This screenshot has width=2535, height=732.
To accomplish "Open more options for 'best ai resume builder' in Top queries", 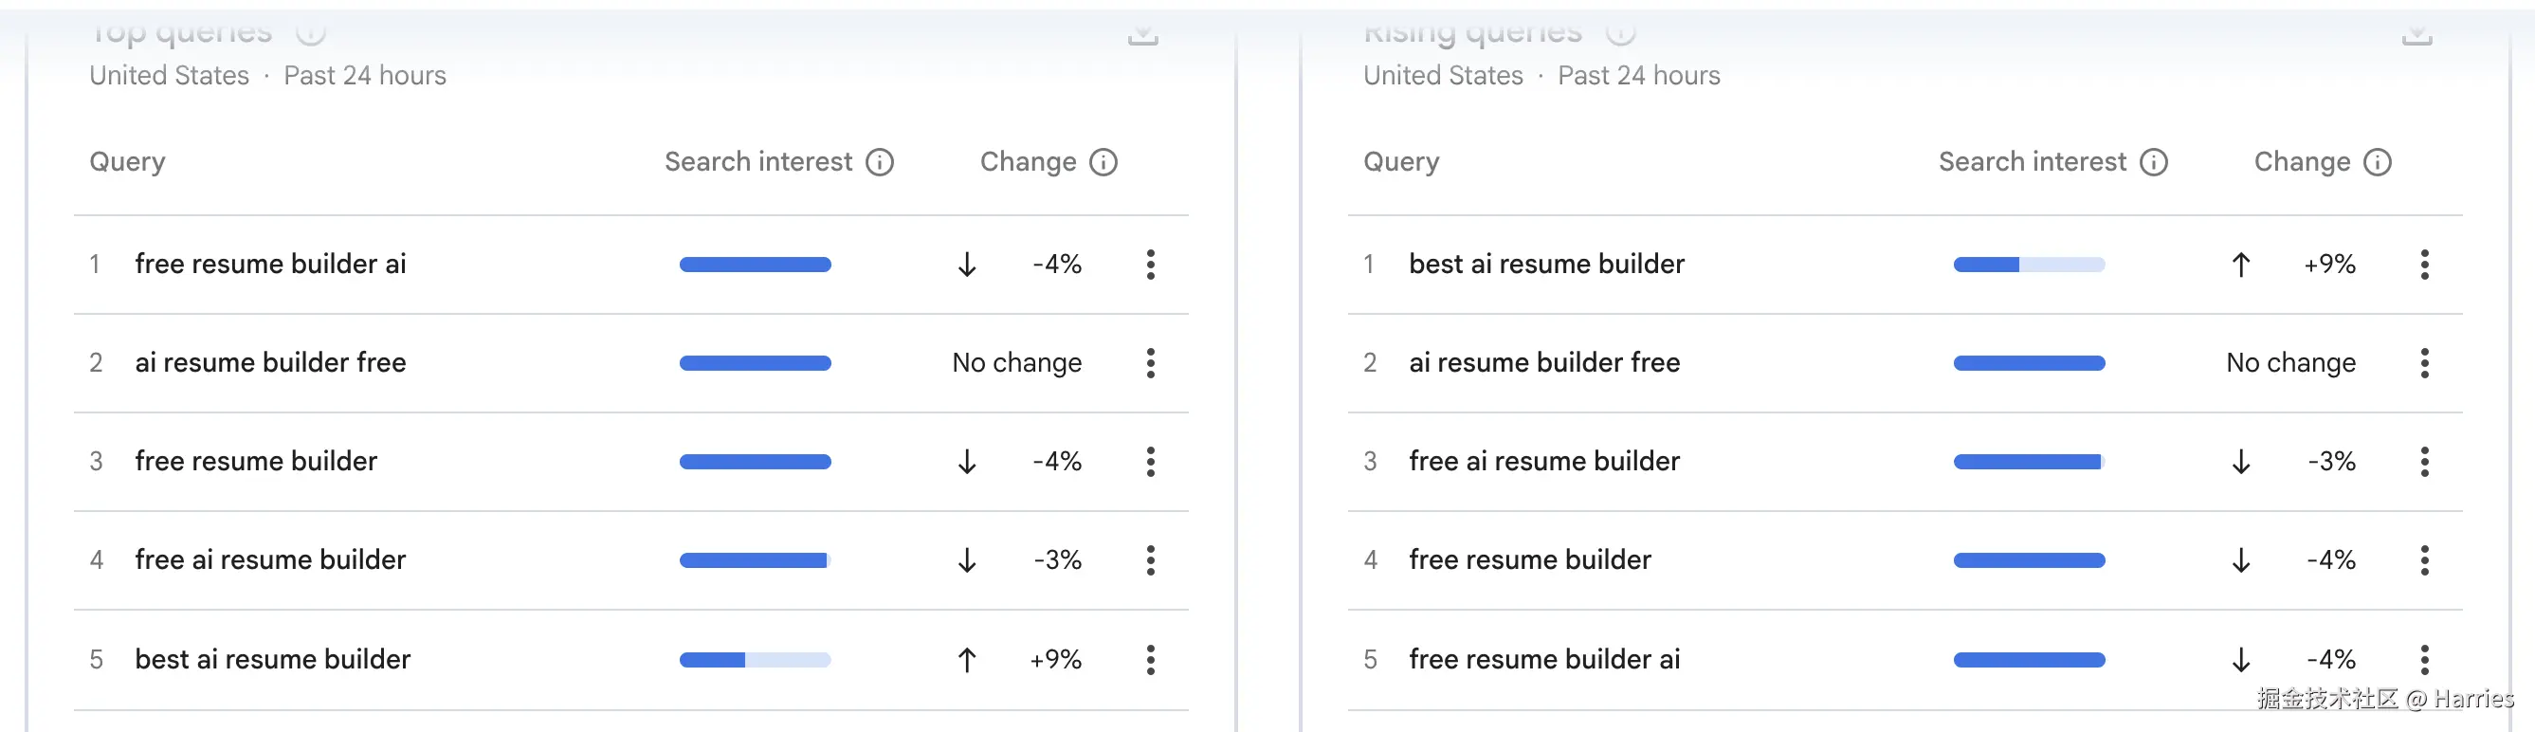I will coord(1149,659).
